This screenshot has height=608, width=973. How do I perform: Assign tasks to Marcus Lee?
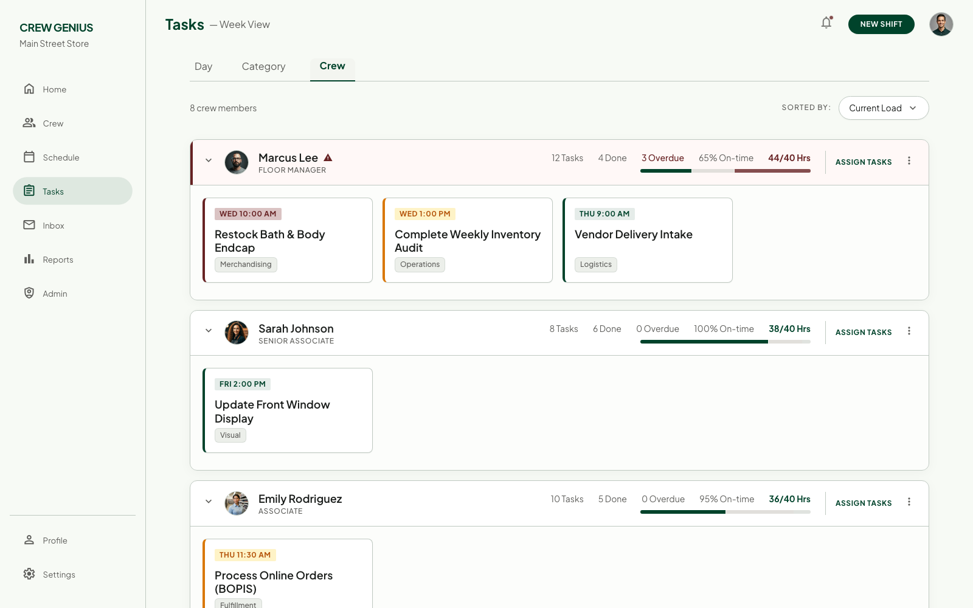pos(864,162)
